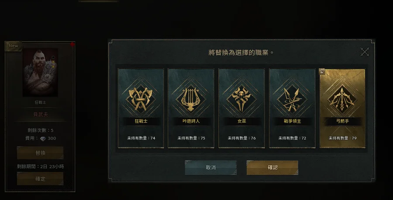Select the 戰爭領主 crossed spears emblem

pyautogui.click(x=292, y=99)
